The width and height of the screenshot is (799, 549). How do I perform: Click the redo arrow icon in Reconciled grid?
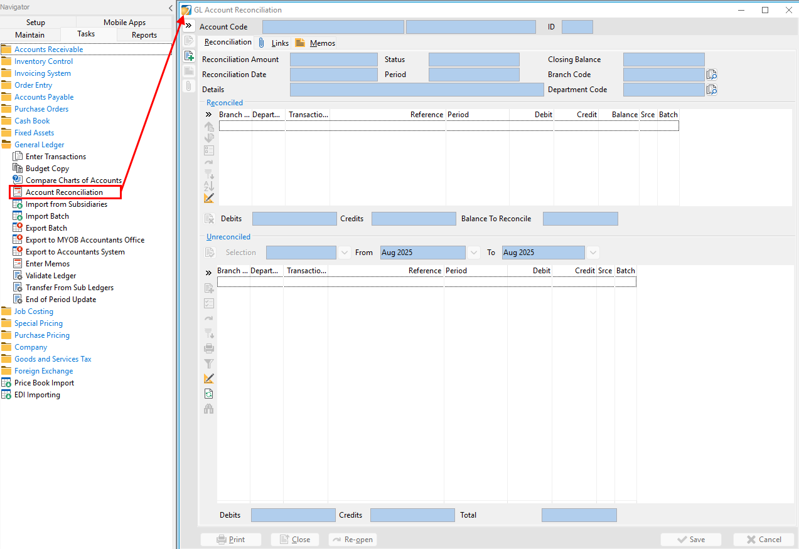point(209,162)
